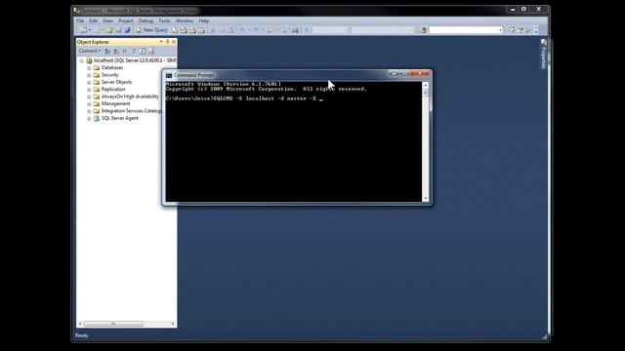Click the Filter icon in Object Explorer toolbar
The width and height of the screenshot is (625, 351).
(x=134, y=51)
